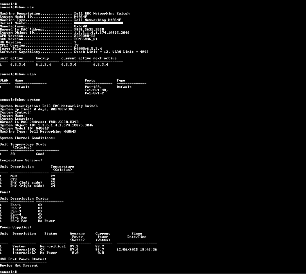Click the white redacted Serial Number bar
Screen dimensions: 306x274
tap(99, 23)
